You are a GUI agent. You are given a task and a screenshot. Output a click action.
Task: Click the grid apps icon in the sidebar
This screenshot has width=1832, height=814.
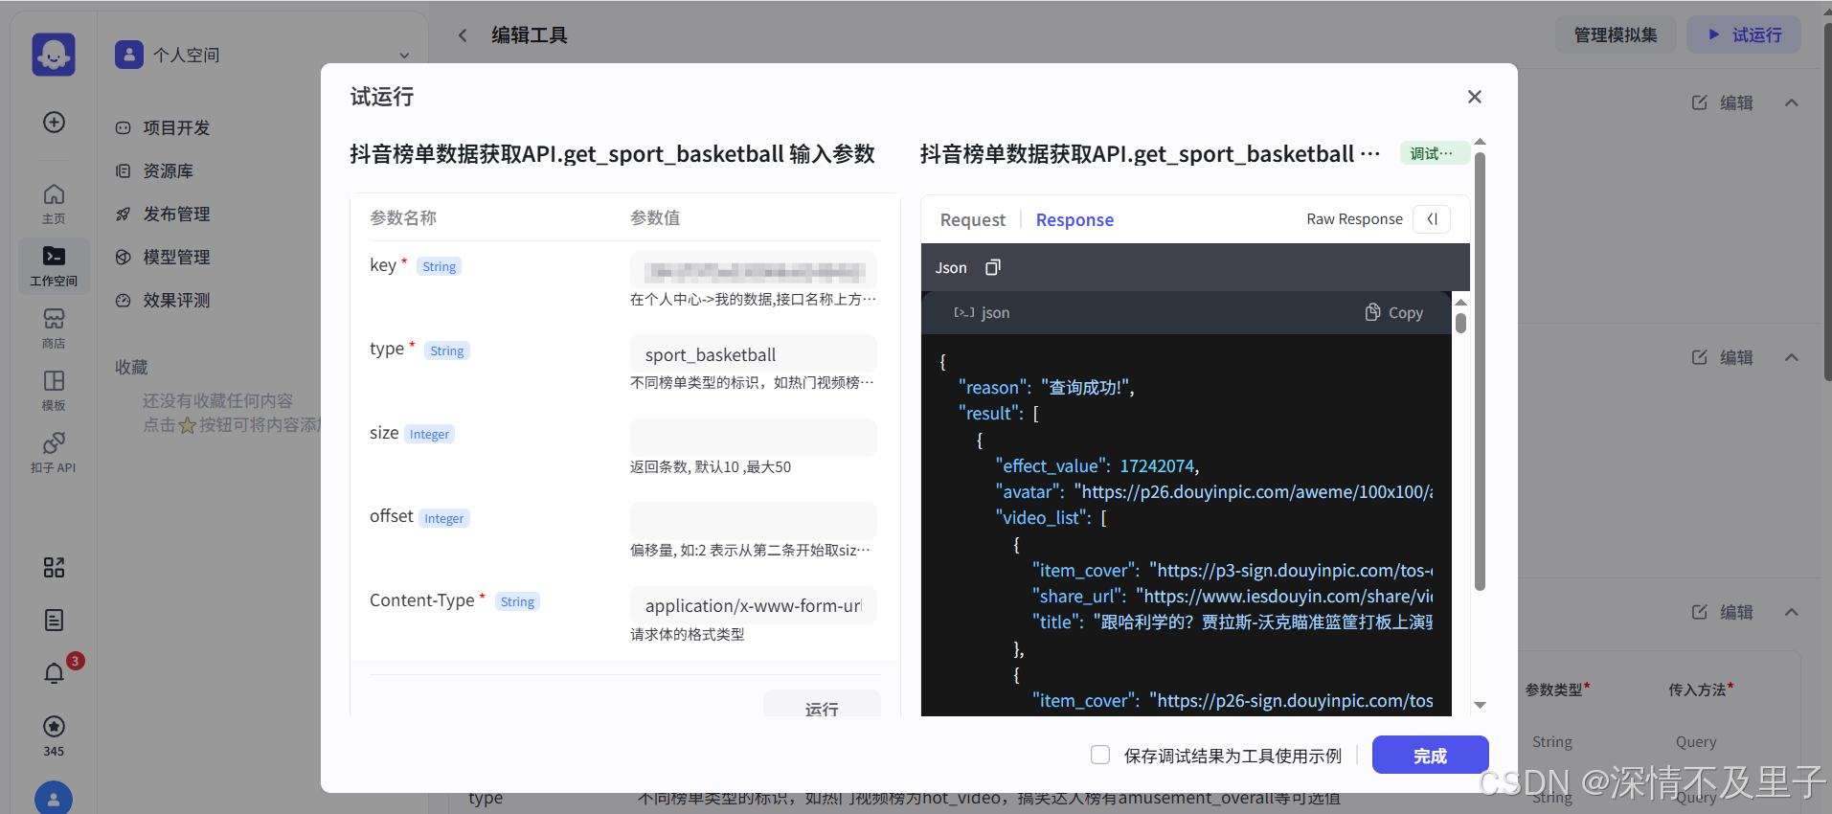click(54, 567)
